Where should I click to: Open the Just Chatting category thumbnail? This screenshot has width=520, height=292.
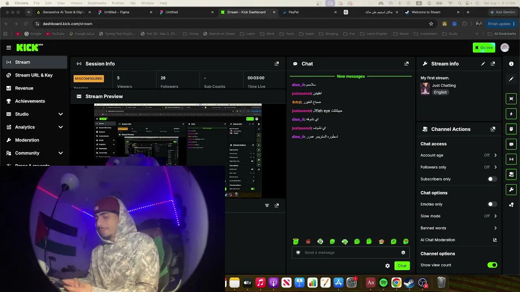tap(425, 88)
